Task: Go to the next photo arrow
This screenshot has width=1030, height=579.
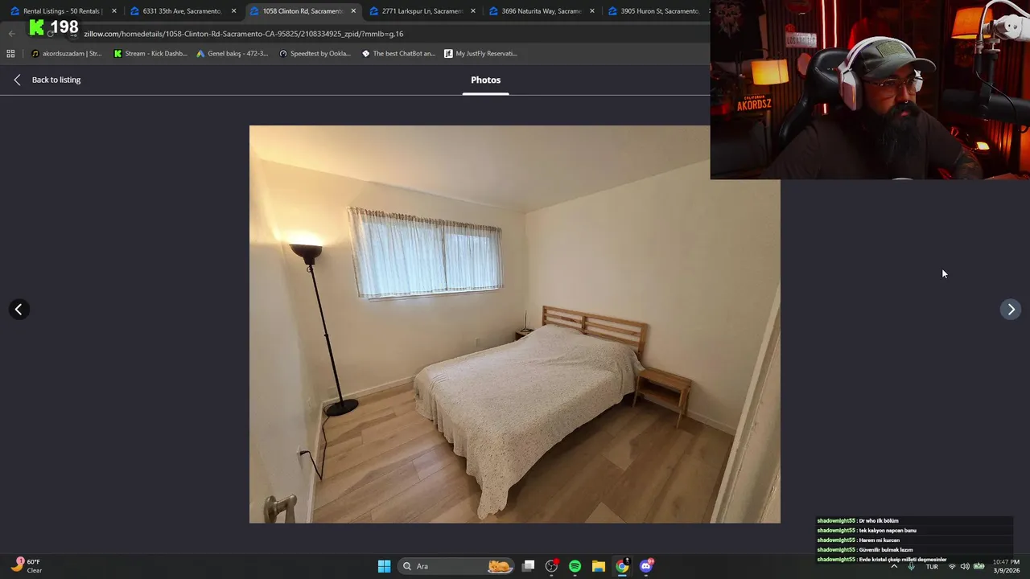Action: (1011, 310)
